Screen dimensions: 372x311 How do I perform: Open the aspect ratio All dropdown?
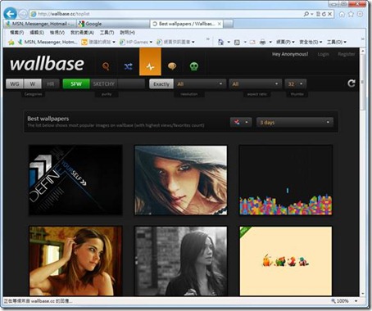pos(255,84)
